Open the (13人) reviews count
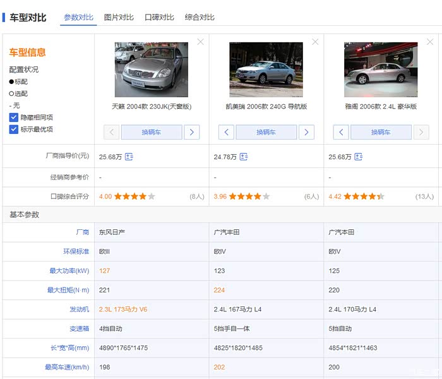The height and width of the screenshot is (379, 442). pos(424,196)
